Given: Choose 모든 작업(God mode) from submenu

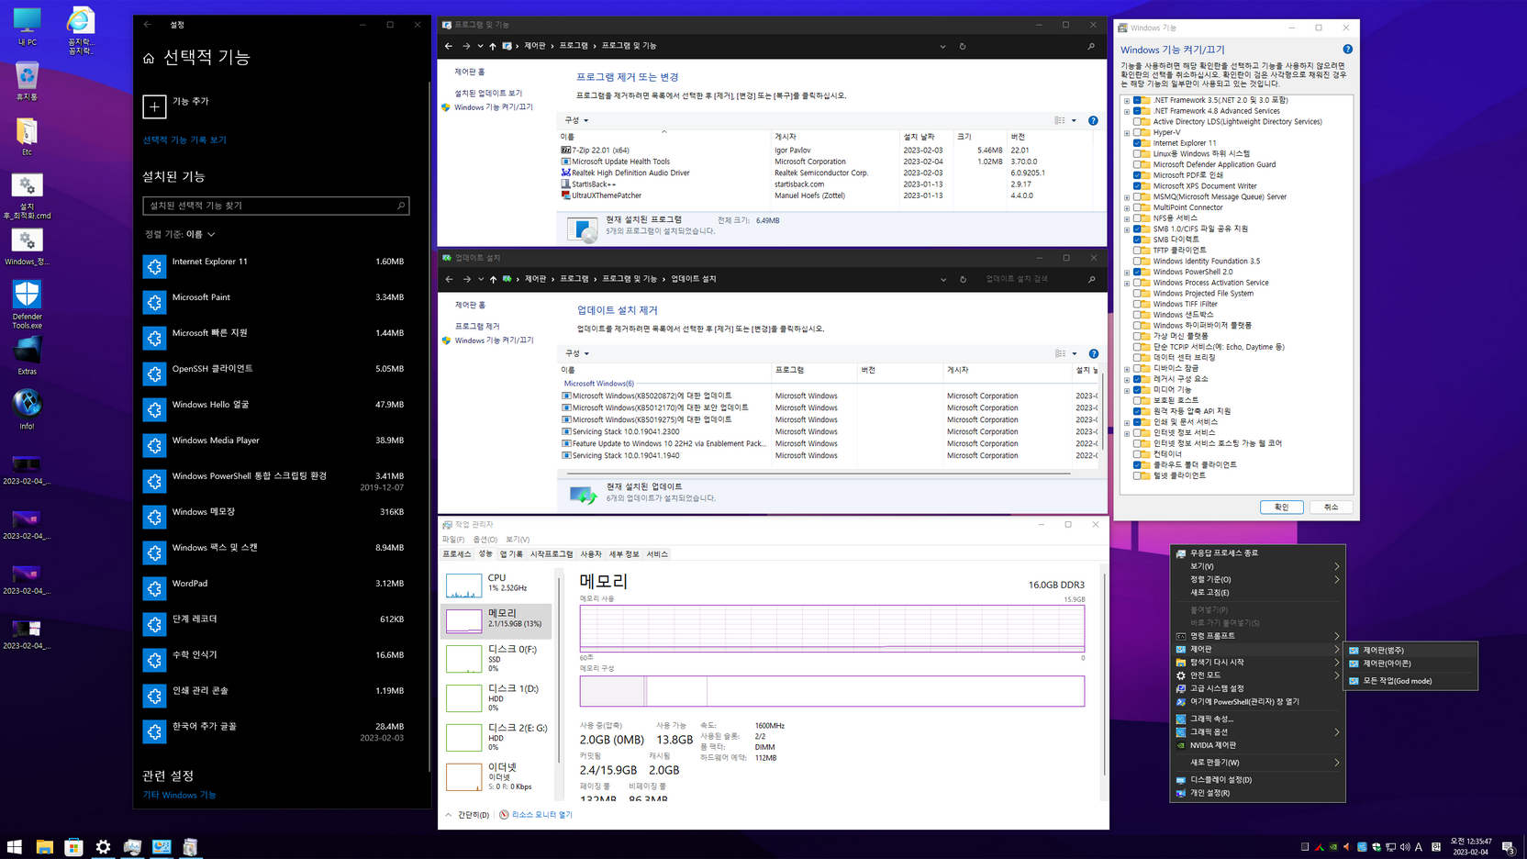Looking at the screenshot, I should pyautogui.click(x=1410, y=681).
